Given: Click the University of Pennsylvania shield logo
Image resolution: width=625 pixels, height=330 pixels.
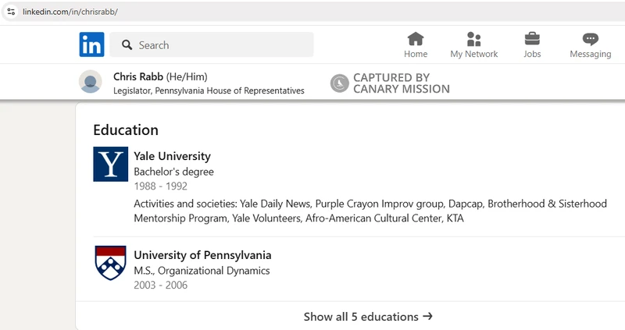Looking at the screenshot, I should (x=110, y=263).
